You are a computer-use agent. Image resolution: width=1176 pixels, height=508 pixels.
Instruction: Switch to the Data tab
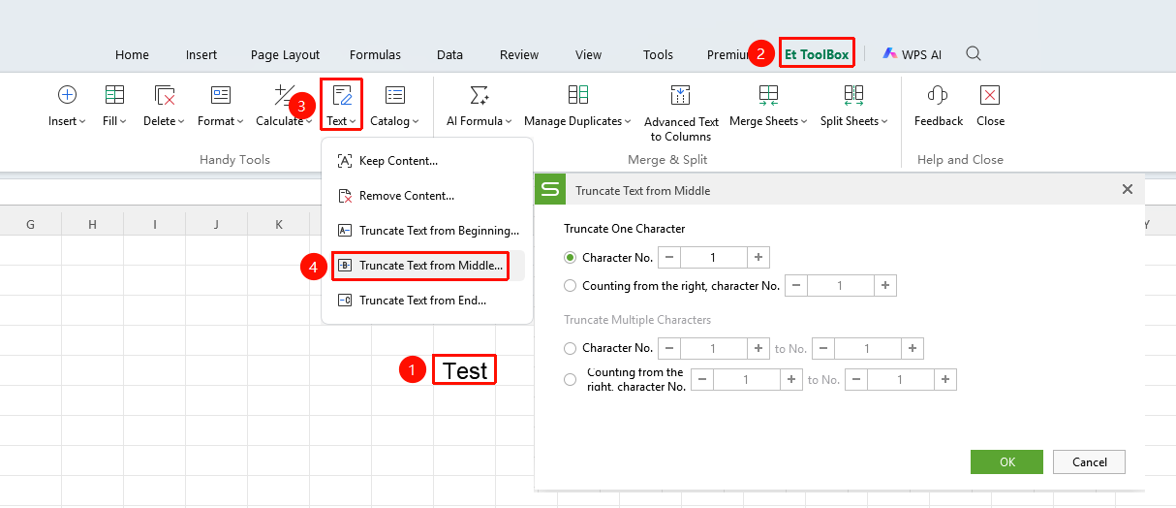449,54
